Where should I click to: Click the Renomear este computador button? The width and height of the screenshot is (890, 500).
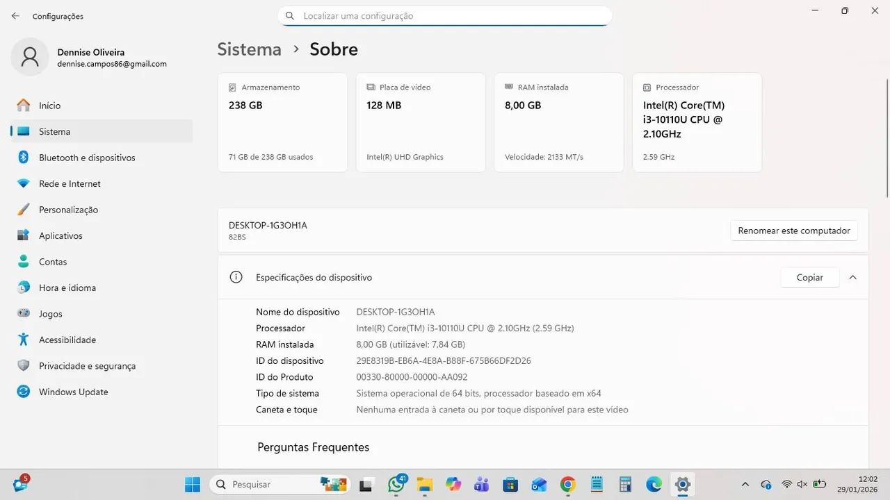pyautogui.click(x=793, y=230)
